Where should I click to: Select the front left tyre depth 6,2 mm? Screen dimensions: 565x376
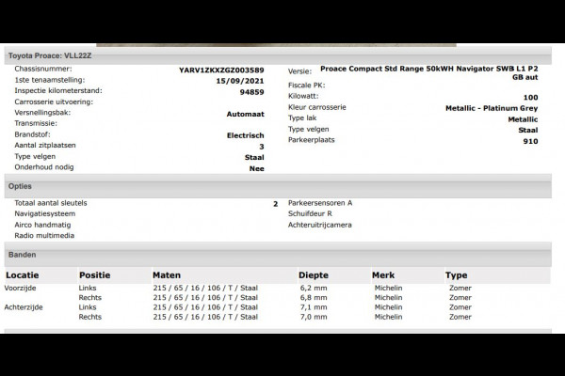tap(314, 288)
